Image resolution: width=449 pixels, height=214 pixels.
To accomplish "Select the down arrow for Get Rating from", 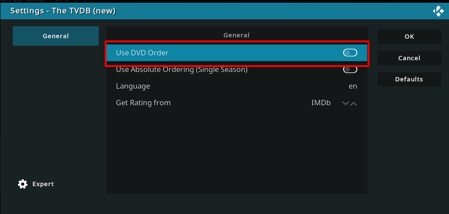I will pyautogui.click(x=345, y=103).
